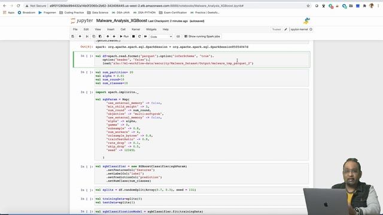
Task: Click the trainingData and testData cell
Action: click(202, 201)
